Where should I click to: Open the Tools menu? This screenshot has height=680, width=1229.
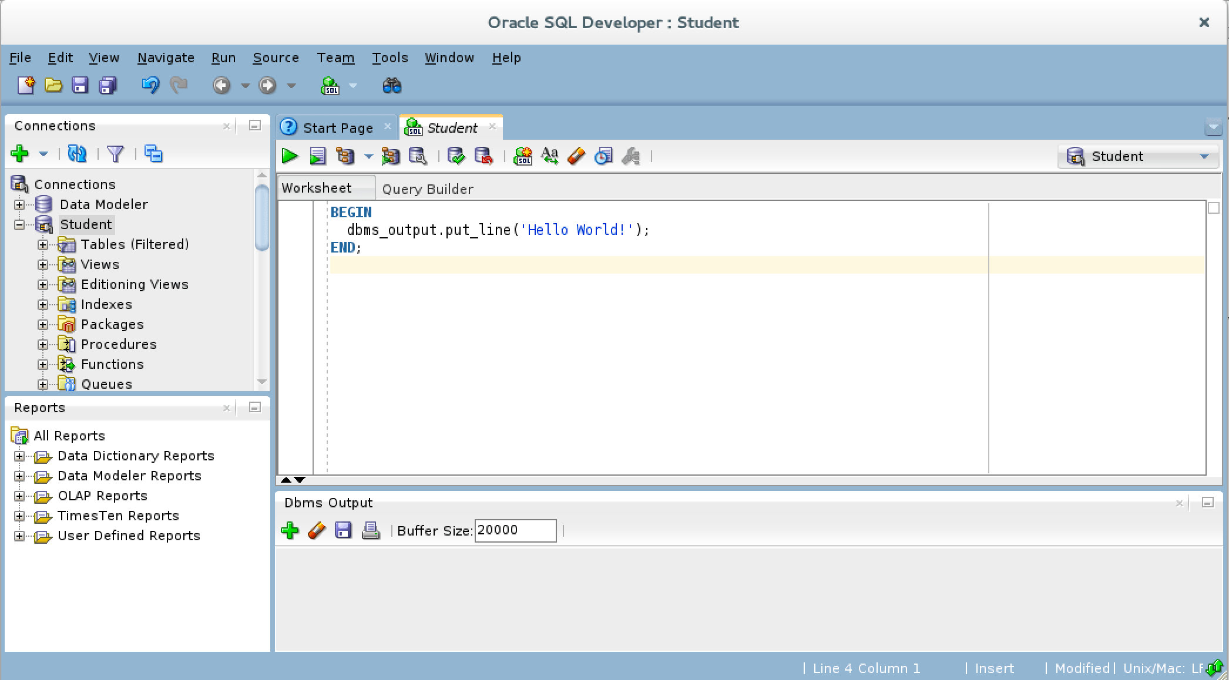pyautogui.click(x=389, y=58)
